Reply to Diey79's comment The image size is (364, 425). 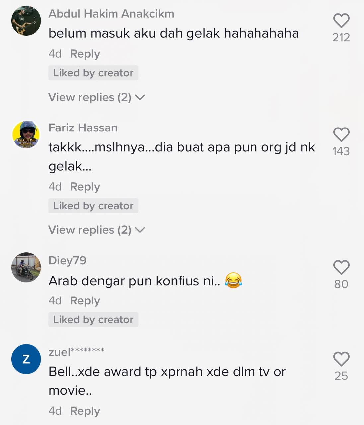coord(85,301)
